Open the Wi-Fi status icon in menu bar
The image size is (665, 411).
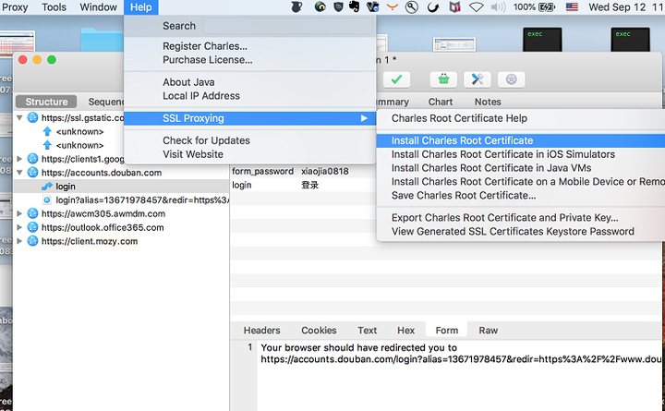tap(477, 6)
